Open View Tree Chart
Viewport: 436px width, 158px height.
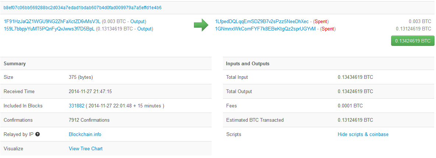coord(86,148)
